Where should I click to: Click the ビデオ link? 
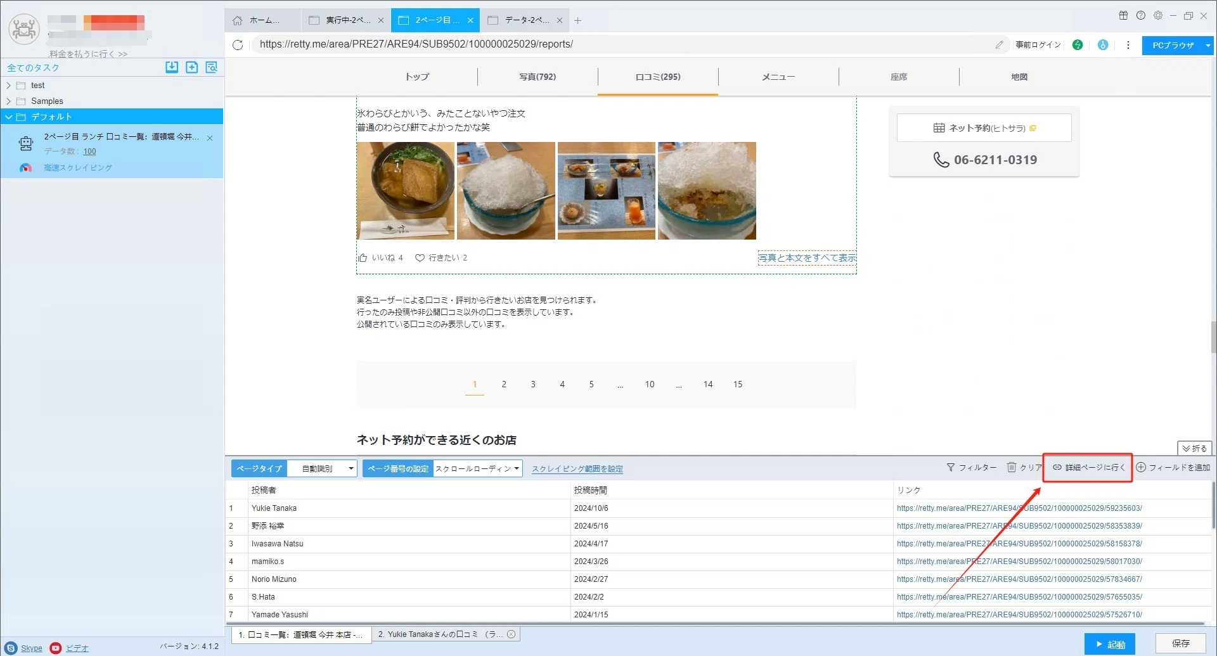click(x=77, y=648)
